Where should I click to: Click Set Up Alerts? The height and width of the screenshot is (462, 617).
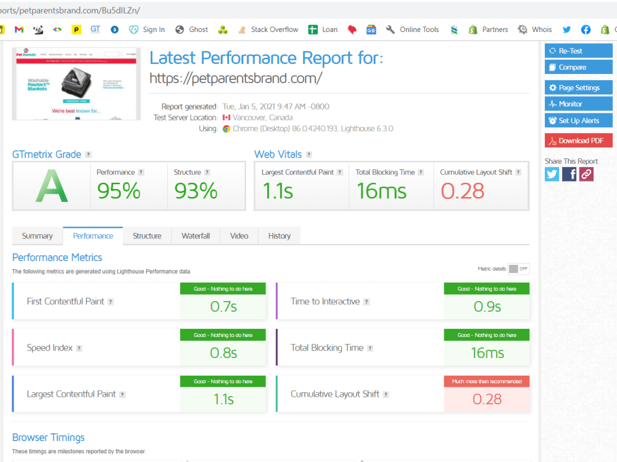point(579,121)
